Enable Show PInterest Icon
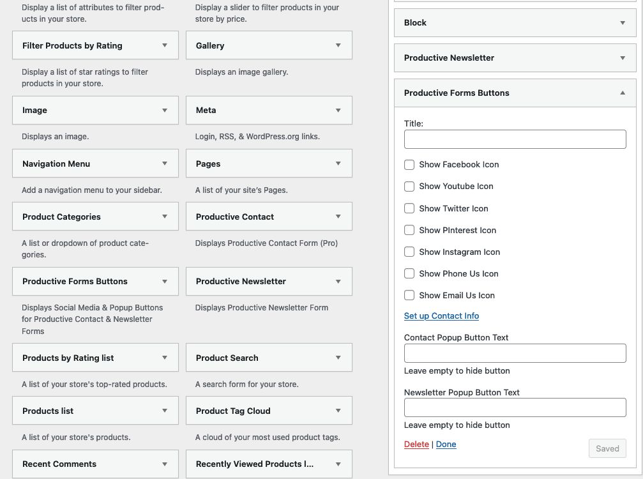This screenshot has height=479, width=643. 409,230
